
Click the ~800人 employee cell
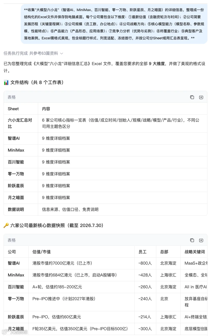(145, 263)
